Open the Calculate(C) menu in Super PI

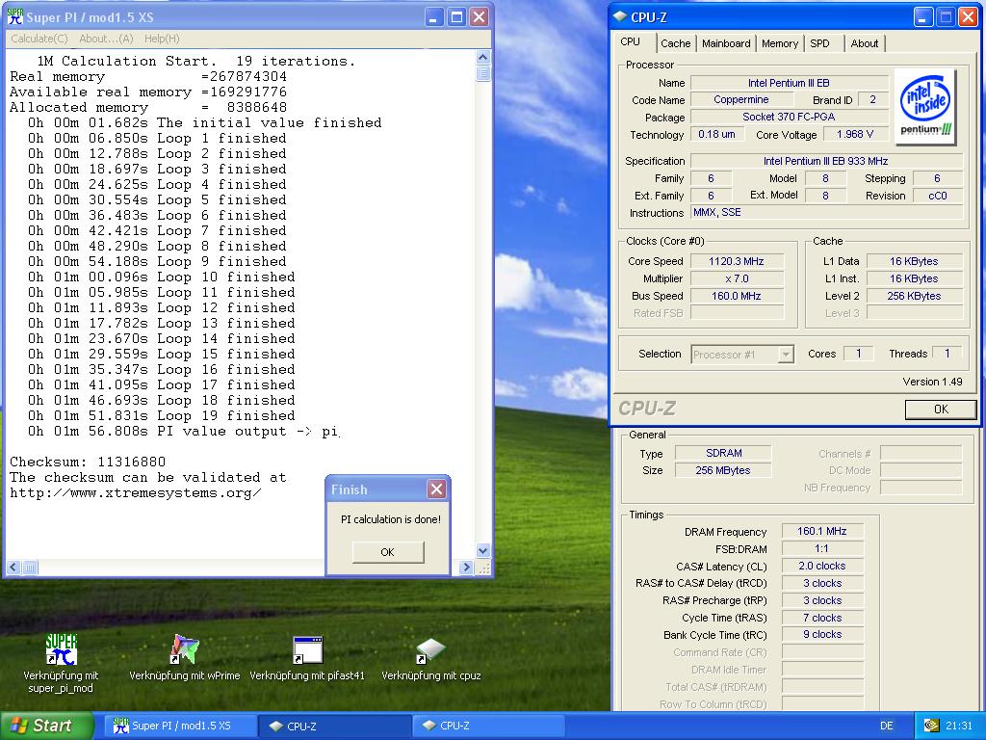pyautogui.click(x=39, y=39)
